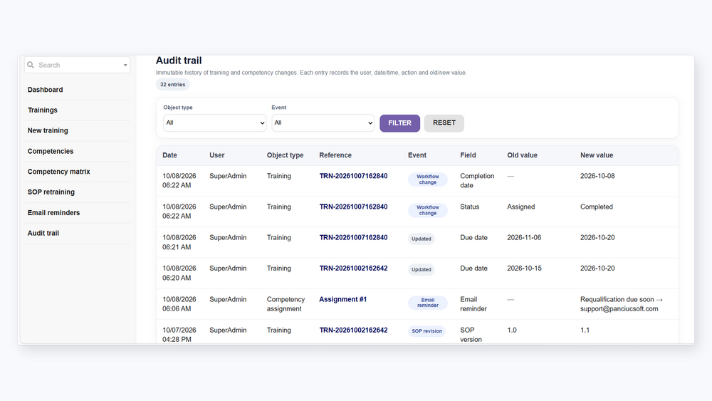Click old value 2026-10-15 cell
Image resolution: width=712 pixels, height=401 pixels.
point(525,269)
